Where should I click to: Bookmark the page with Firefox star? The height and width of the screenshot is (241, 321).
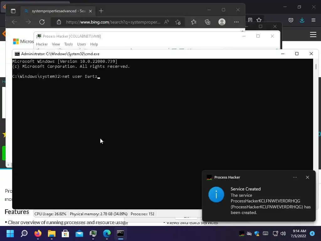259,20
